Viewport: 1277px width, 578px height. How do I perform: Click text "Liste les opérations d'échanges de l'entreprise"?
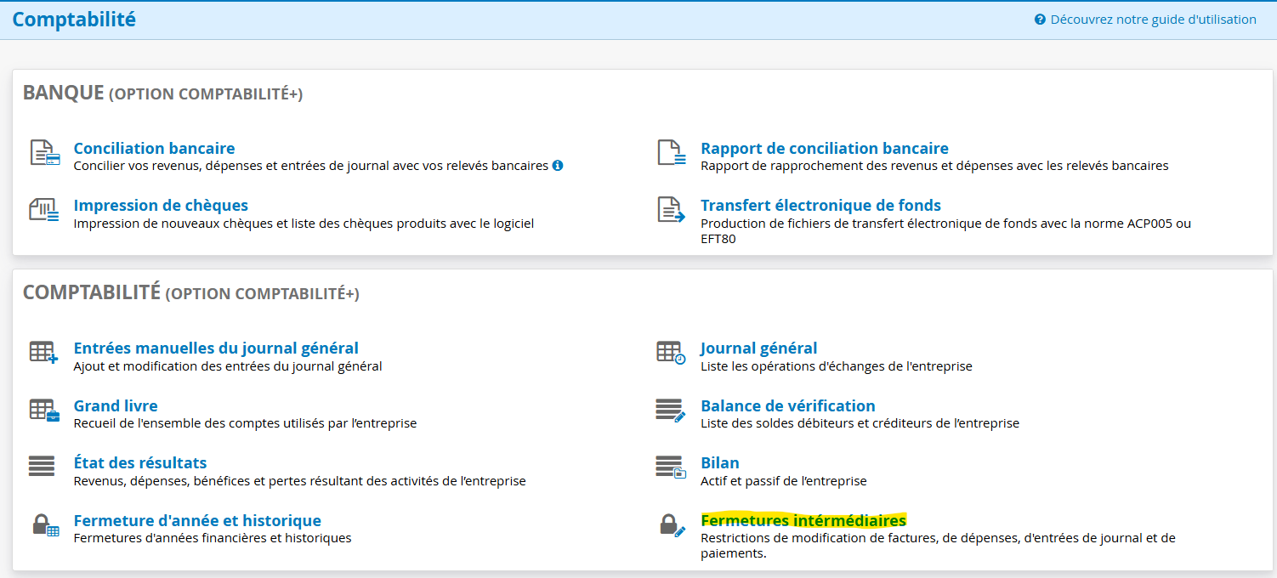pyautogui.click(x=837, y=366)
